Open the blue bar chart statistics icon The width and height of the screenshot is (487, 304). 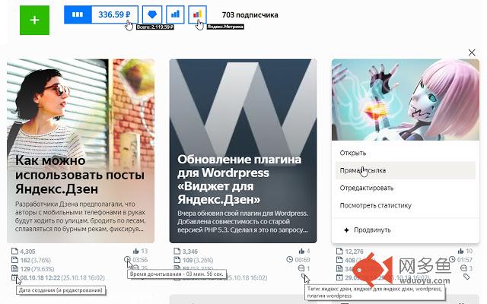click(x=175, y=14)
